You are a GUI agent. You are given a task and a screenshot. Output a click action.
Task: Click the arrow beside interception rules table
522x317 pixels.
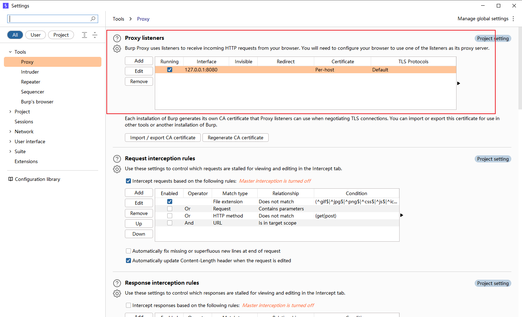click(402, 215)
